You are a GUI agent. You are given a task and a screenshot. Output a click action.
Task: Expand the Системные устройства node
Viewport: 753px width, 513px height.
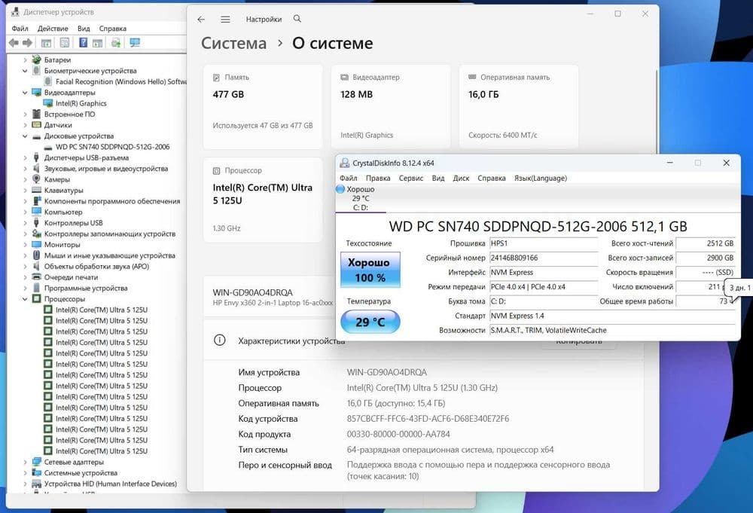pos(25,472)
